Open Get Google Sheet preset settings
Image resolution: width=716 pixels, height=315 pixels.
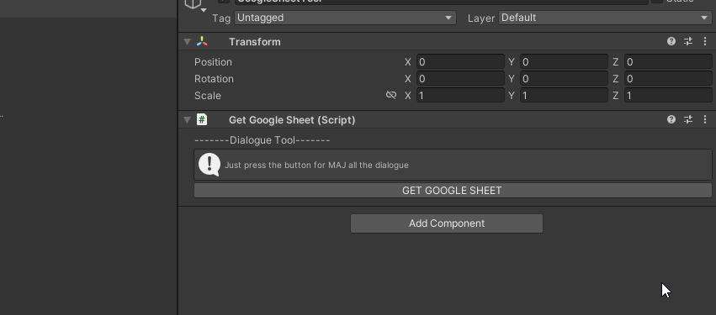click(688, 119)
